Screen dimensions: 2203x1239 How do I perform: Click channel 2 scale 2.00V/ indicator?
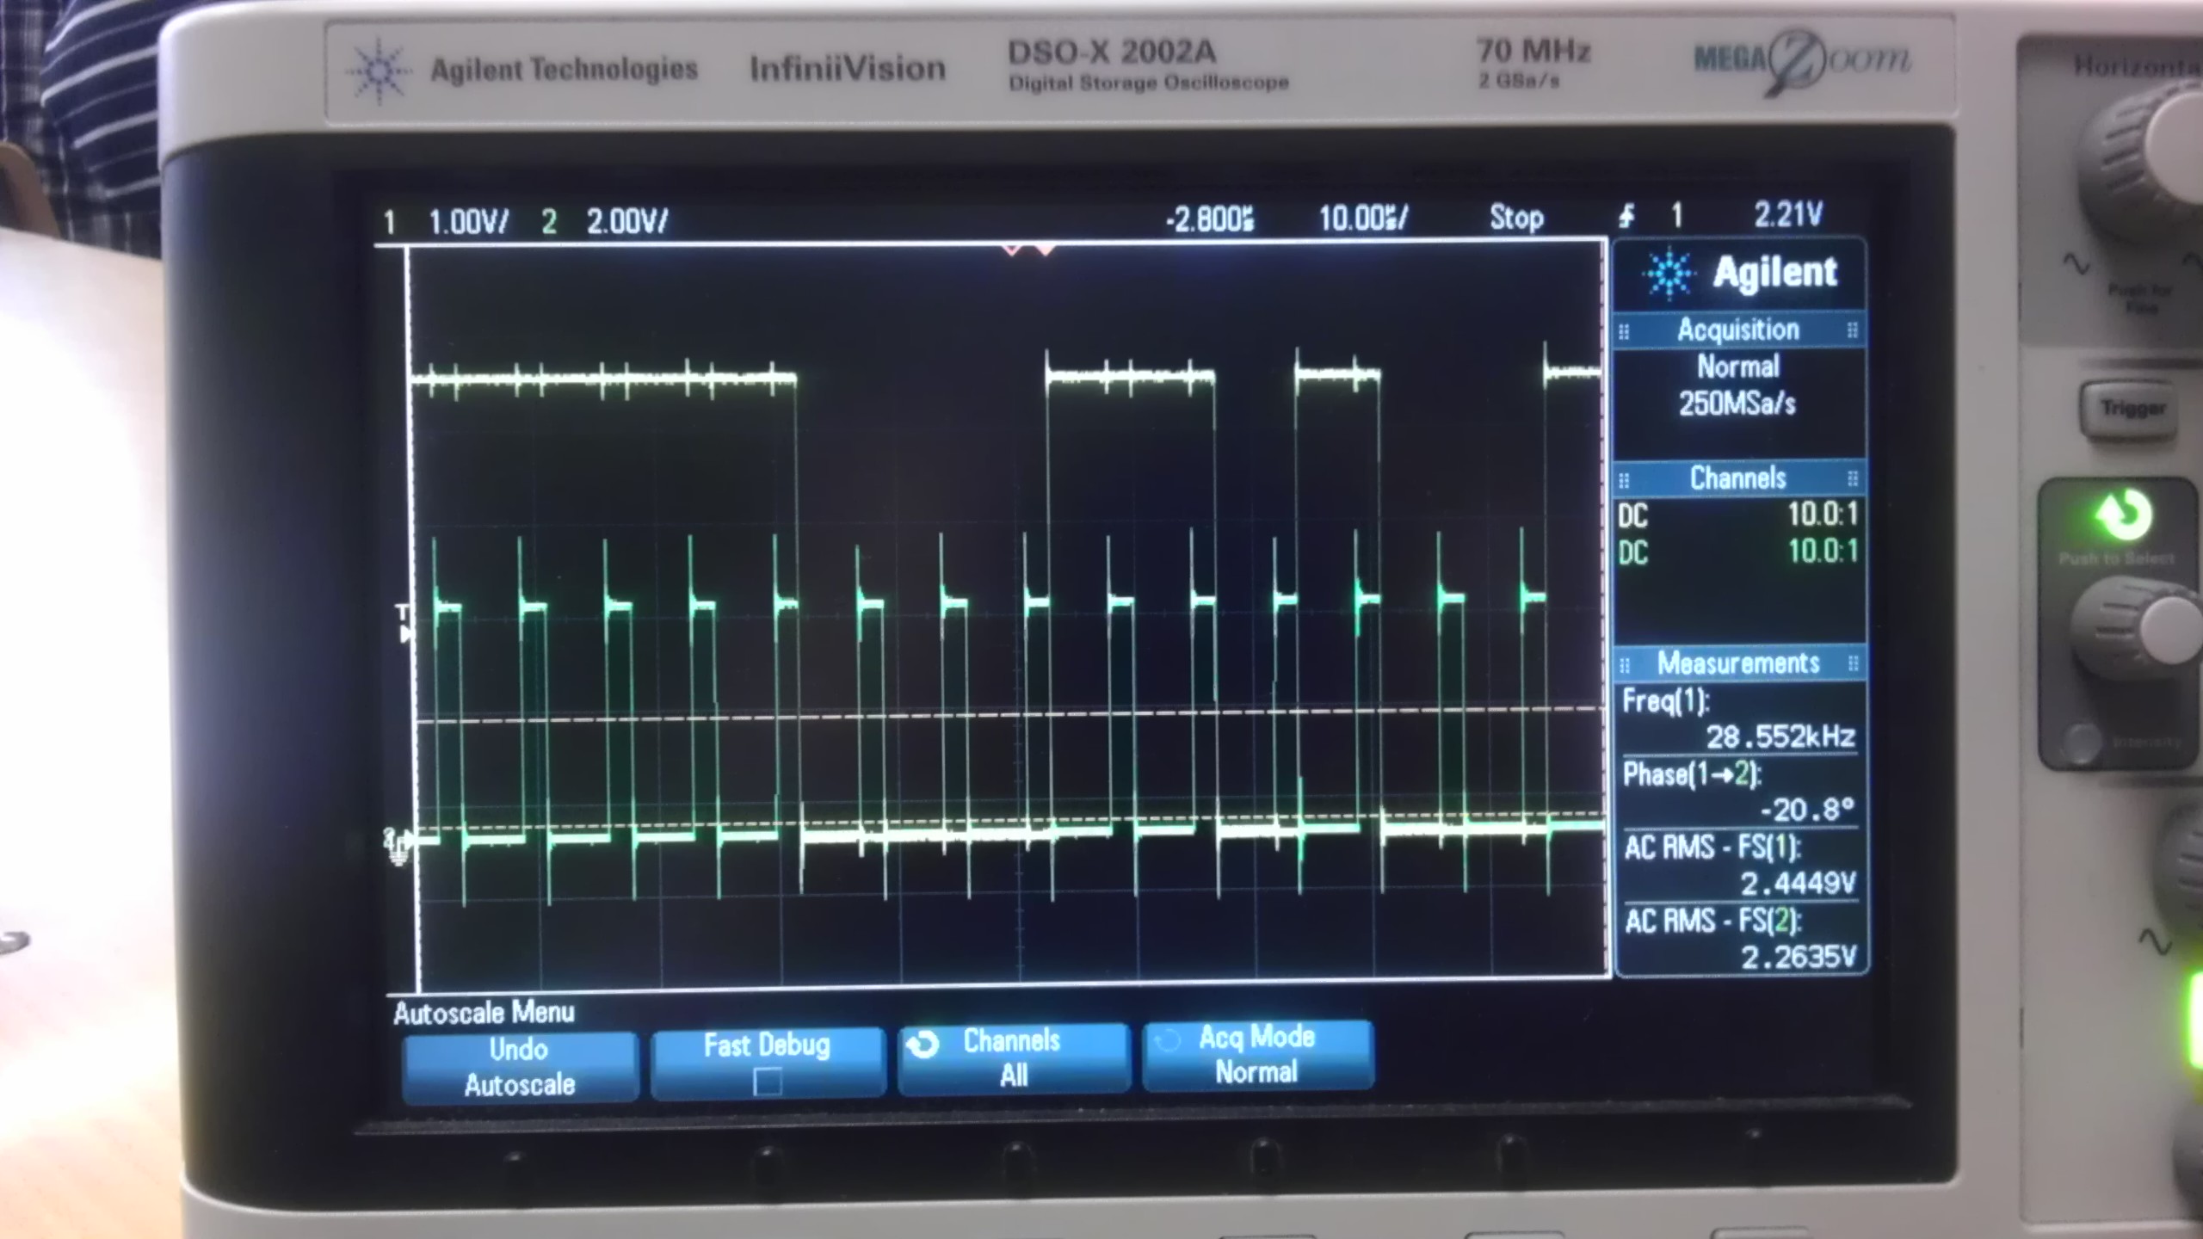click(x=626, y=222)
